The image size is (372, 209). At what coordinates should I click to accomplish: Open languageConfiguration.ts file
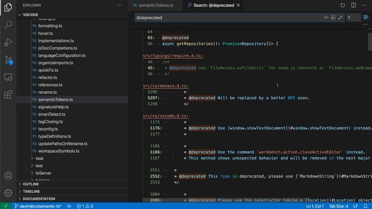point(62,56)
